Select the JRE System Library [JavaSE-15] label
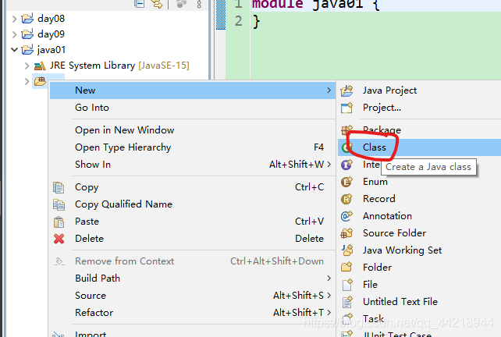 pos(119,66)
